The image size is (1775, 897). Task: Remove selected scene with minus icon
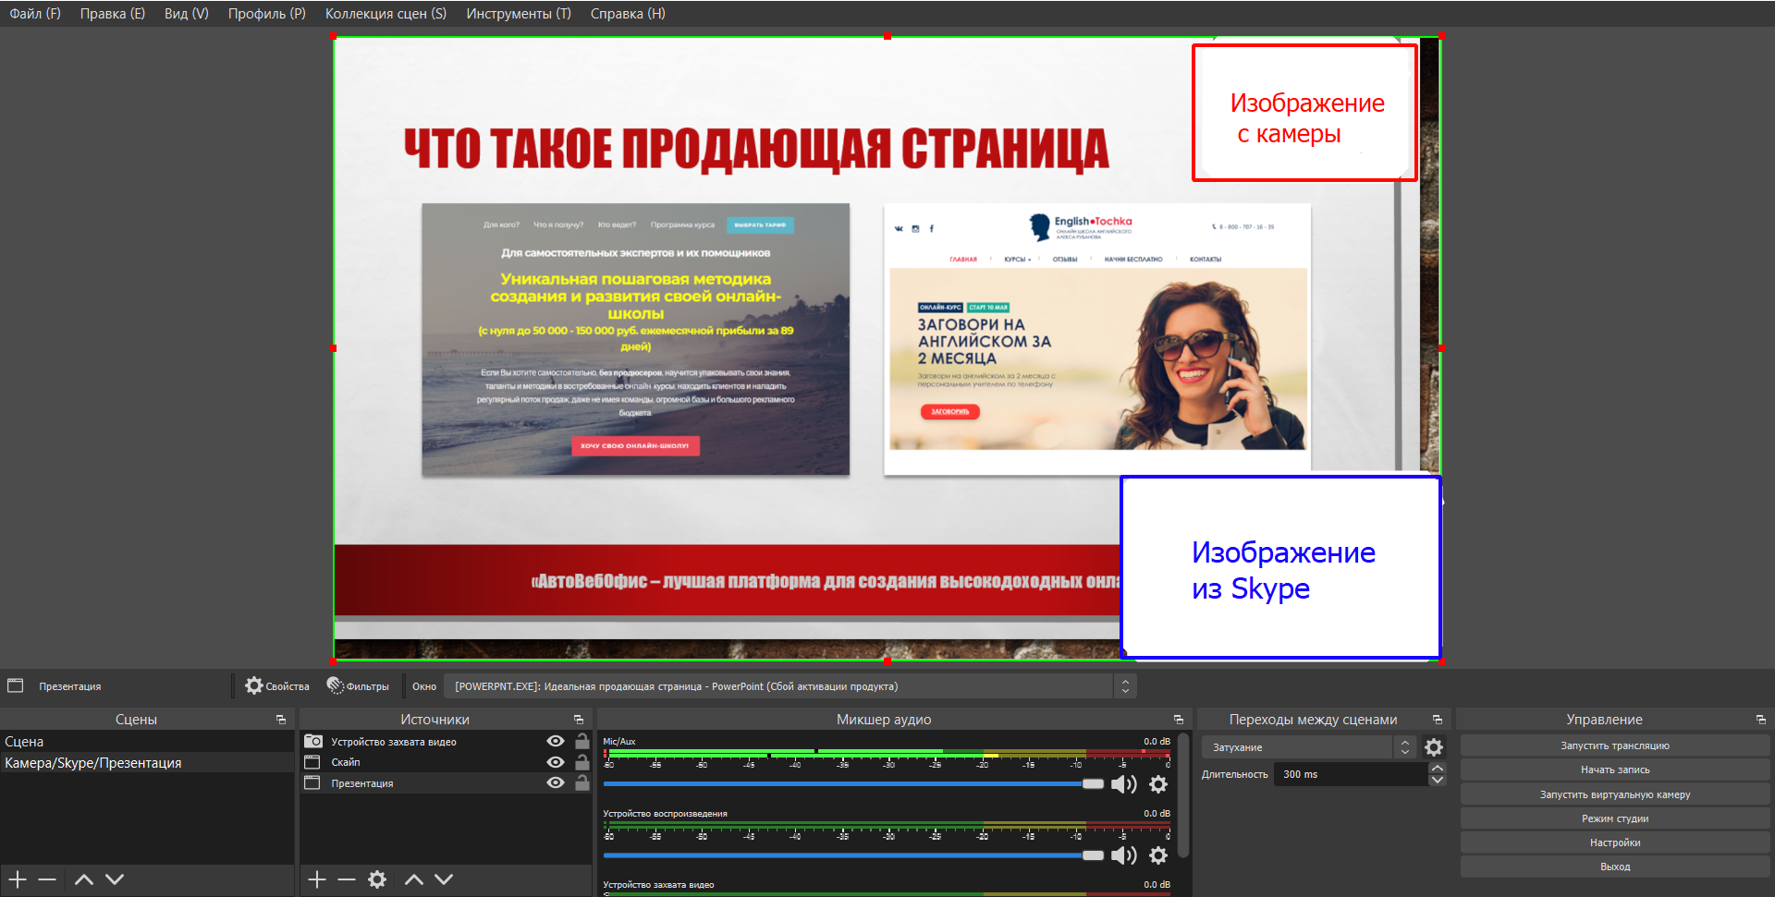tap(48, 879)
